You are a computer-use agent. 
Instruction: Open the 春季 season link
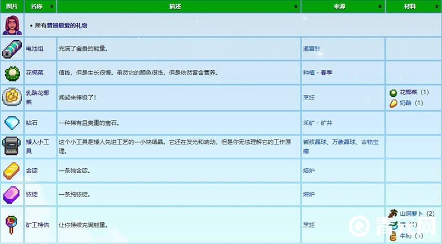coord(327,73)
